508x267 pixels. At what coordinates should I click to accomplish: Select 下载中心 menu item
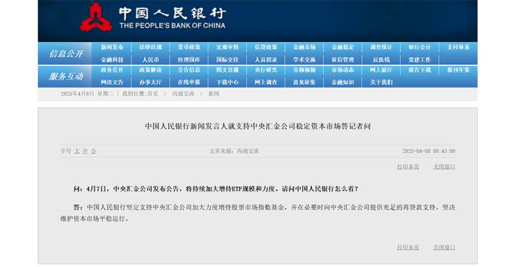[x=227, y=82]
